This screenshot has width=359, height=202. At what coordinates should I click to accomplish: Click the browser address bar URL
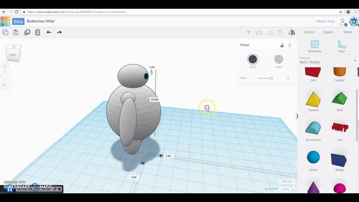[77, 12]
